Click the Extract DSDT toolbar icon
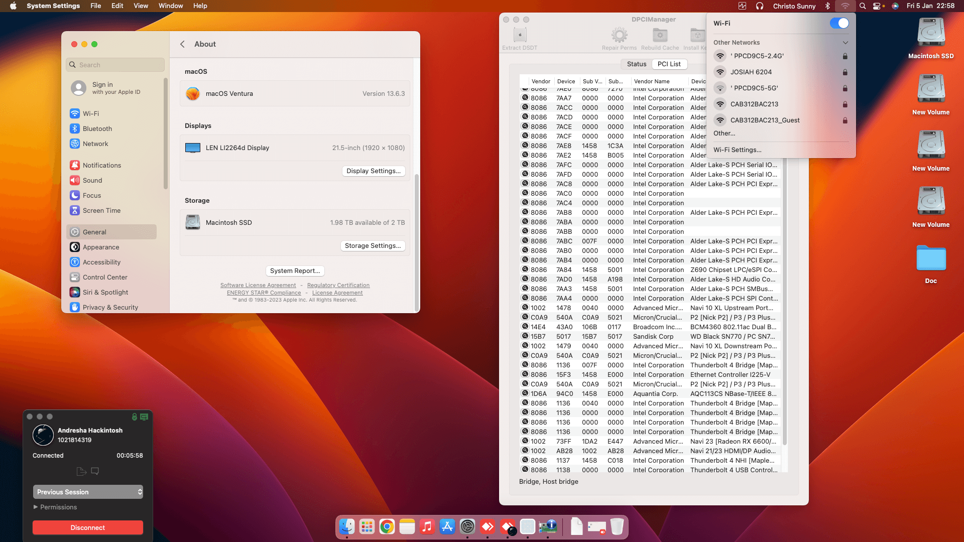This screenshot has width=964, height=542. (520, 36)
